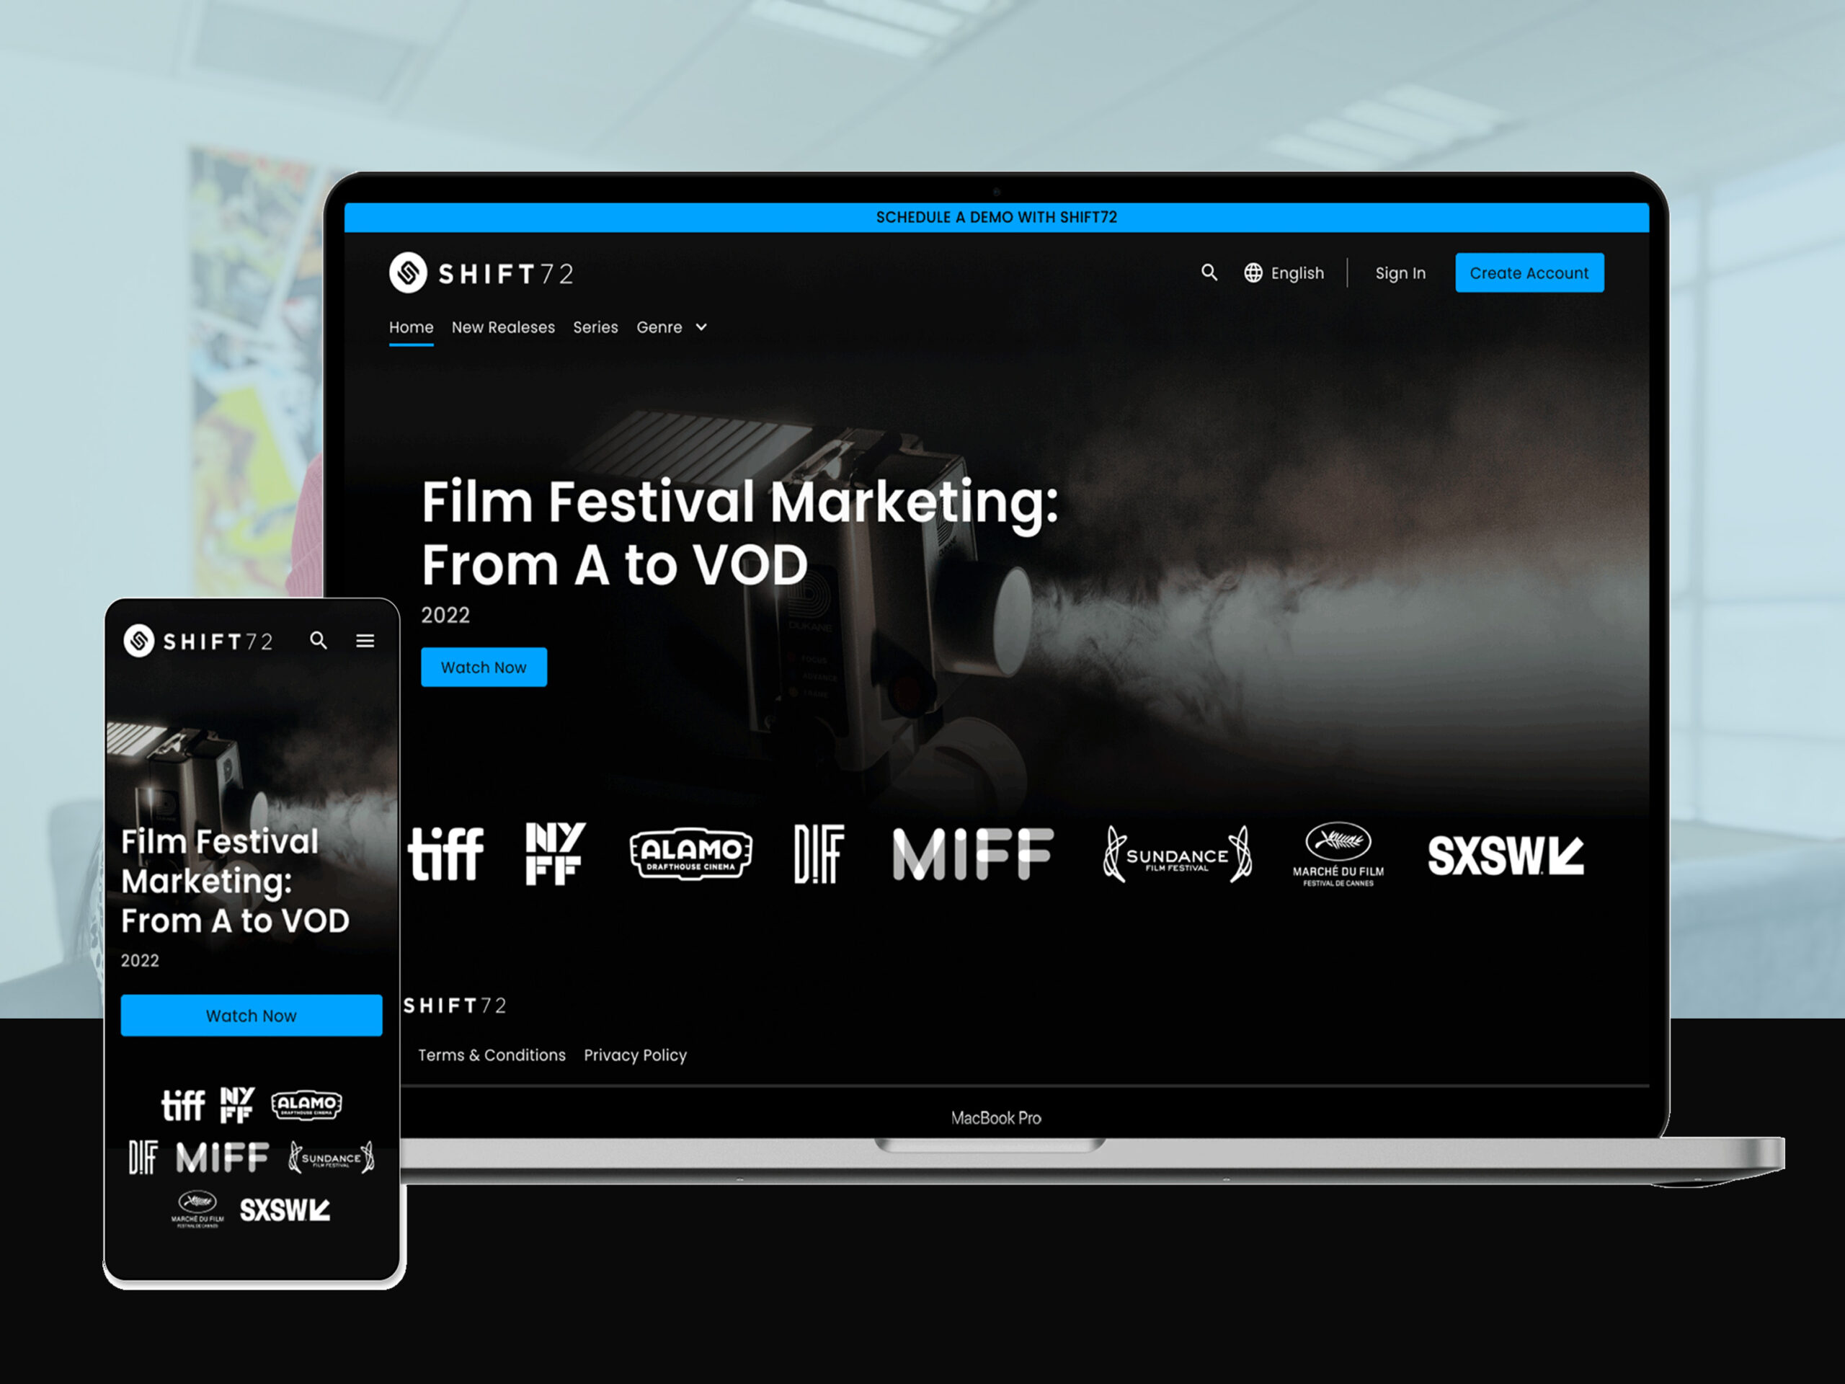The height and width of the screenshot is (1384, 1845).
Task: Click Watch Now on laptop hero
Action: coord(484,667)
